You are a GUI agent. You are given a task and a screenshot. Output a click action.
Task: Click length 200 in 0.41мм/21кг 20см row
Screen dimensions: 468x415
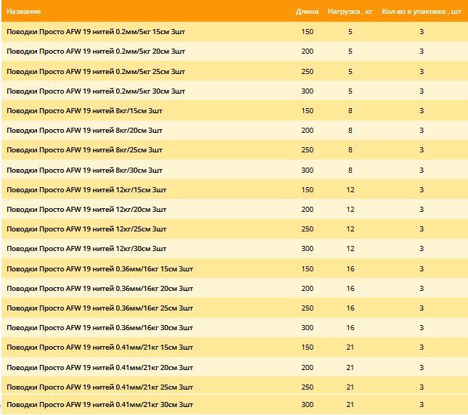pyautogui.click(x=307, y=368)
